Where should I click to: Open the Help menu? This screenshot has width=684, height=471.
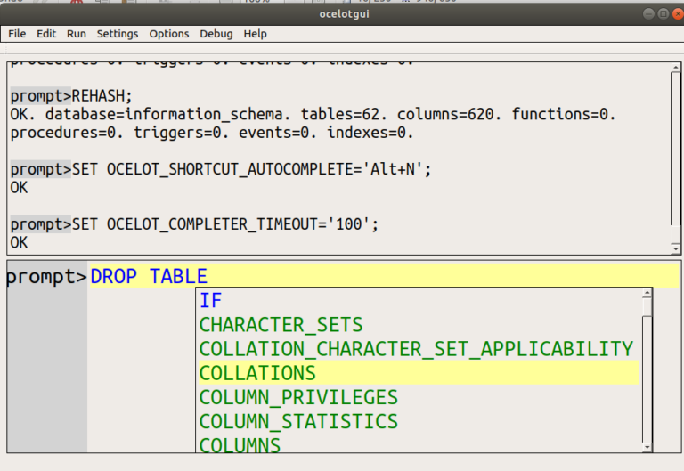coord(256,34)
